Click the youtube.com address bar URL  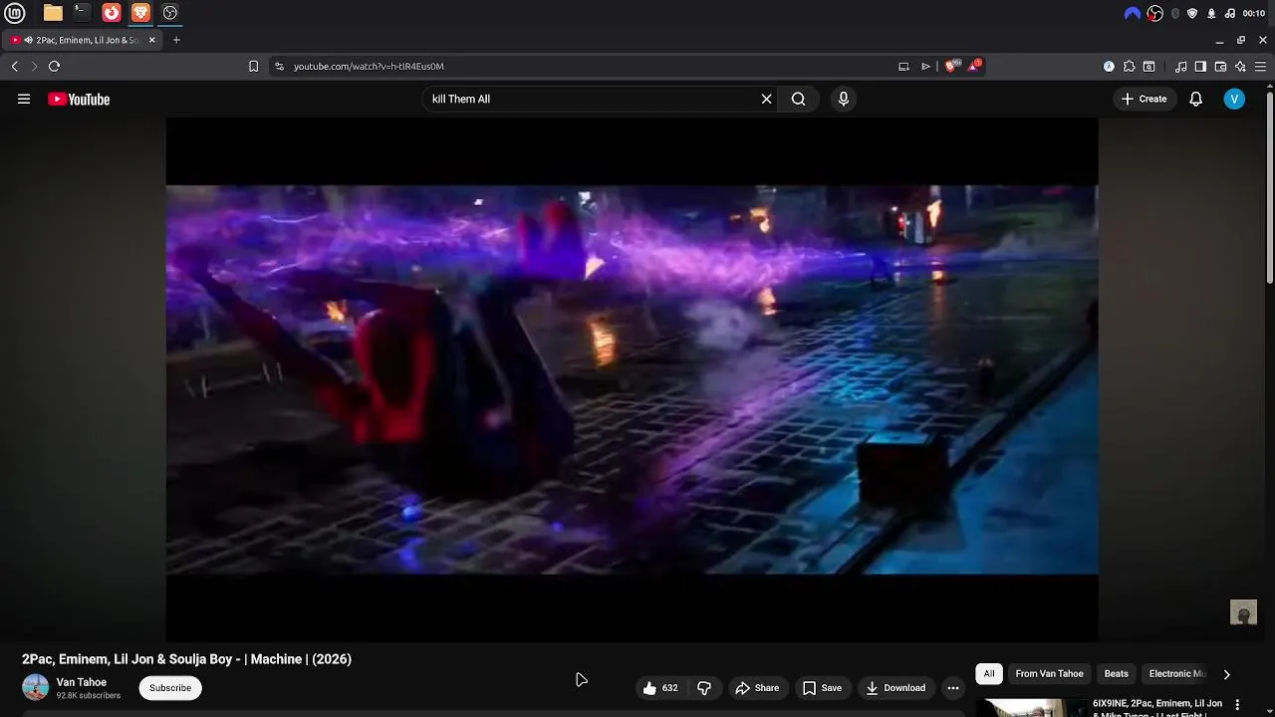(x=369, y=67)
